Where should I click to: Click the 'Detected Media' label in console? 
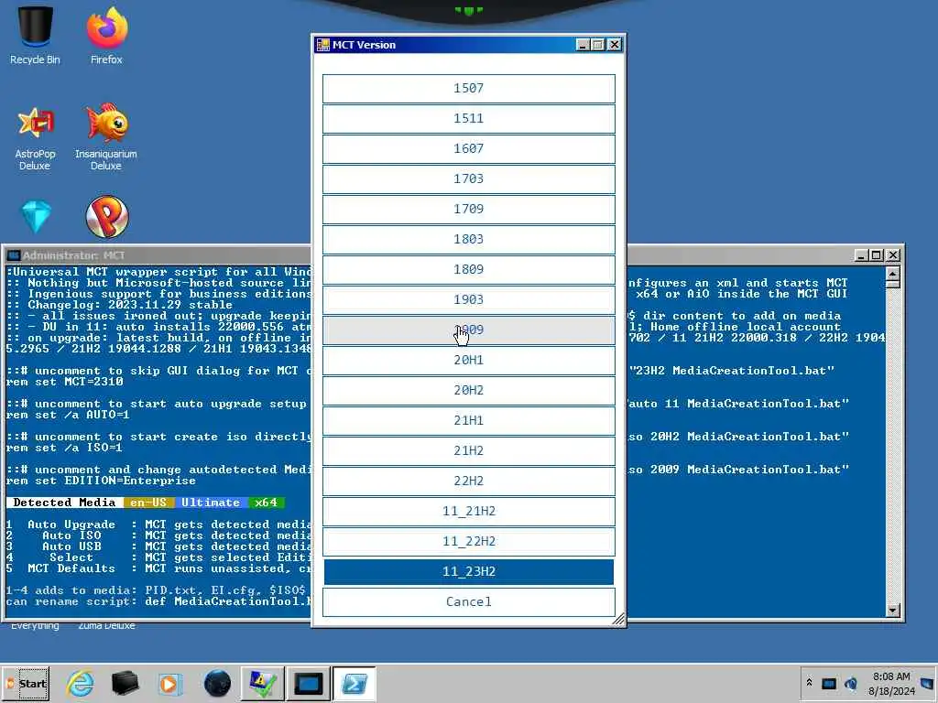pos(65,503)
